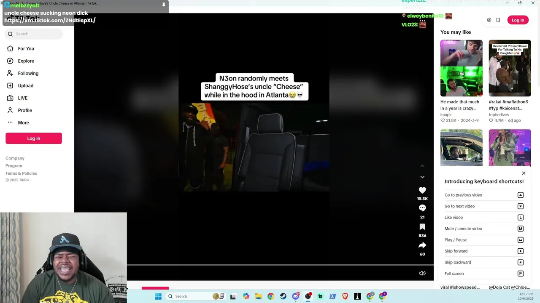The height and width of the screenshot is (303, 540).
Task: Click the left-arrow key icon for Skip backward
Action: click(521, 262)
